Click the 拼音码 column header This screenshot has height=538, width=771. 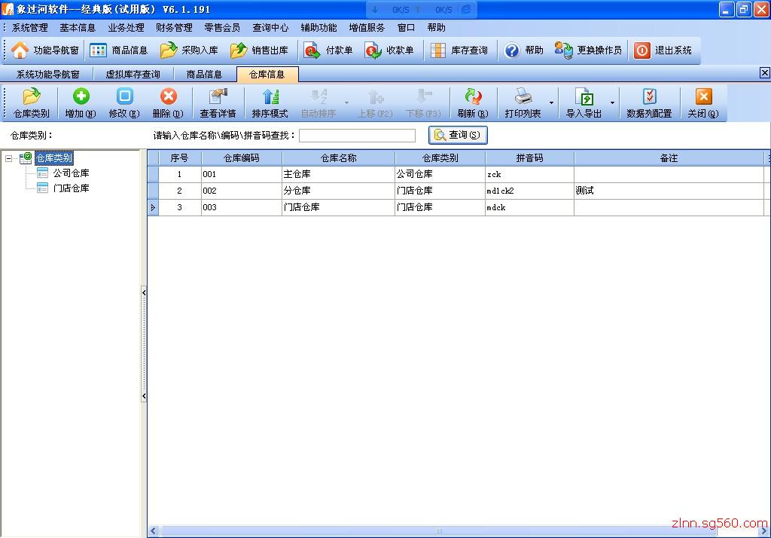[x=529, y=158]
